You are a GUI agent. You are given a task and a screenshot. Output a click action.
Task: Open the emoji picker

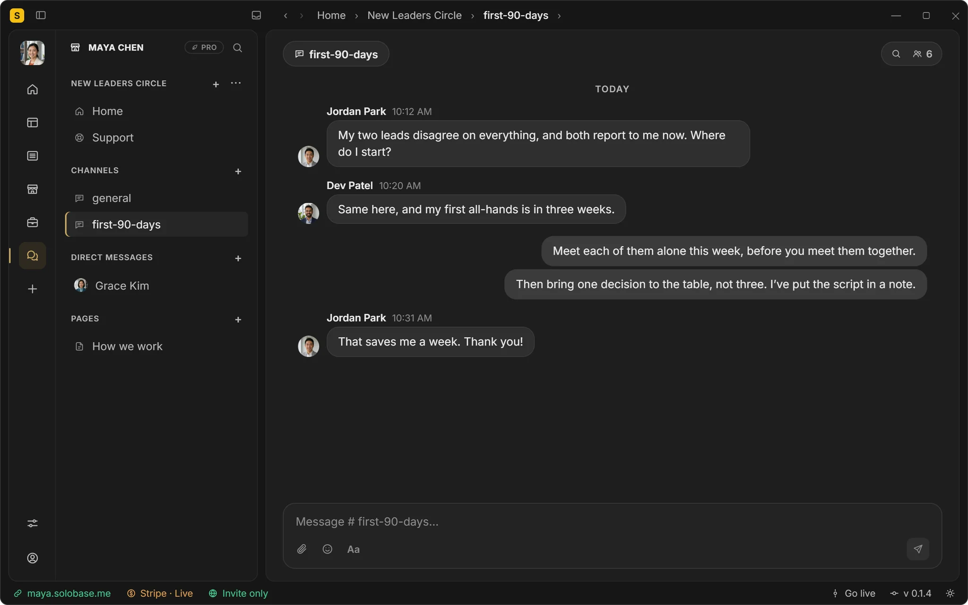[x=328, y=549]
